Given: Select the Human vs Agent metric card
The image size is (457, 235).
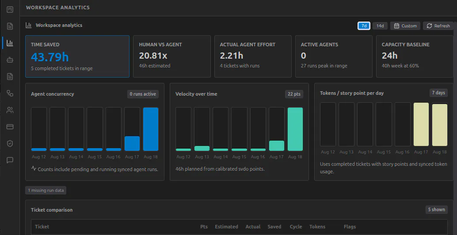Looking at the screenshot, I should [x=172, y=56].
